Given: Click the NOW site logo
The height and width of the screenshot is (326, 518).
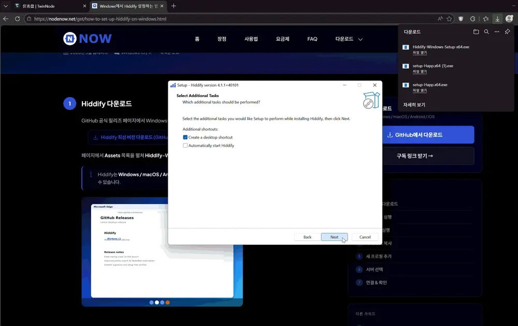Looking at the screenshot, I should [x=88, y=39].
